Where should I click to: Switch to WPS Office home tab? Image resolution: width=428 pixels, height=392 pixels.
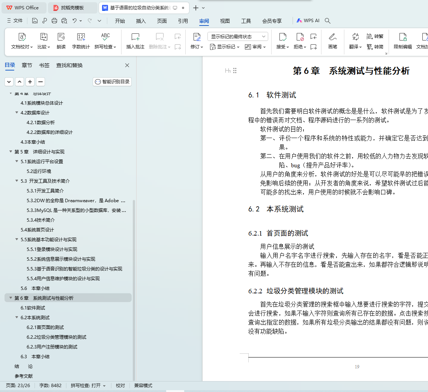(x=24, y=8)
